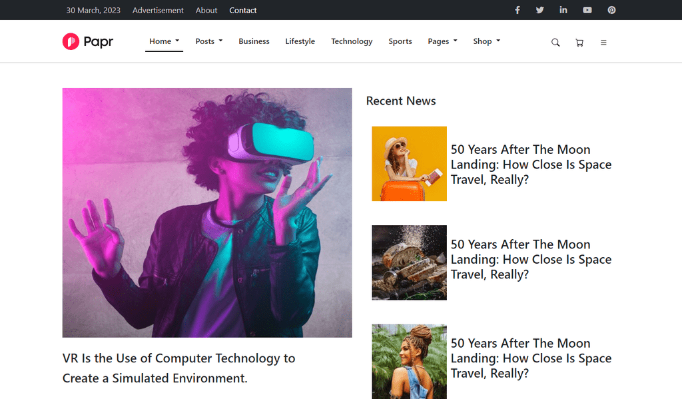This screenshot has height=399, width=682.
Task: Open the bread and flour thumbnail
Action: [410, 262]
